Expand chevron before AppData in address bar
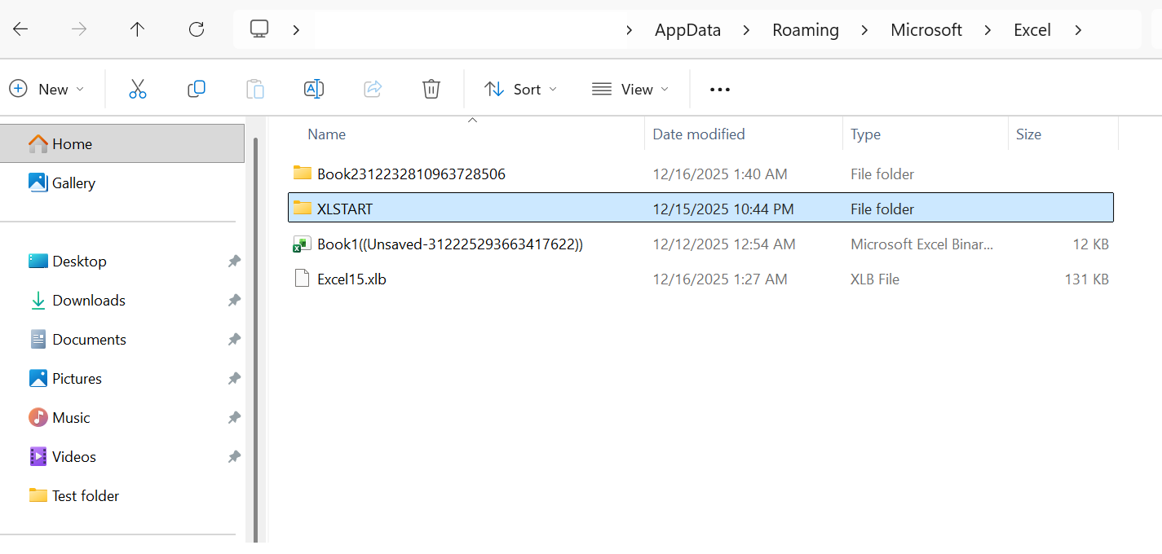This screenshot has height=554, width=1162. [629, 30]
